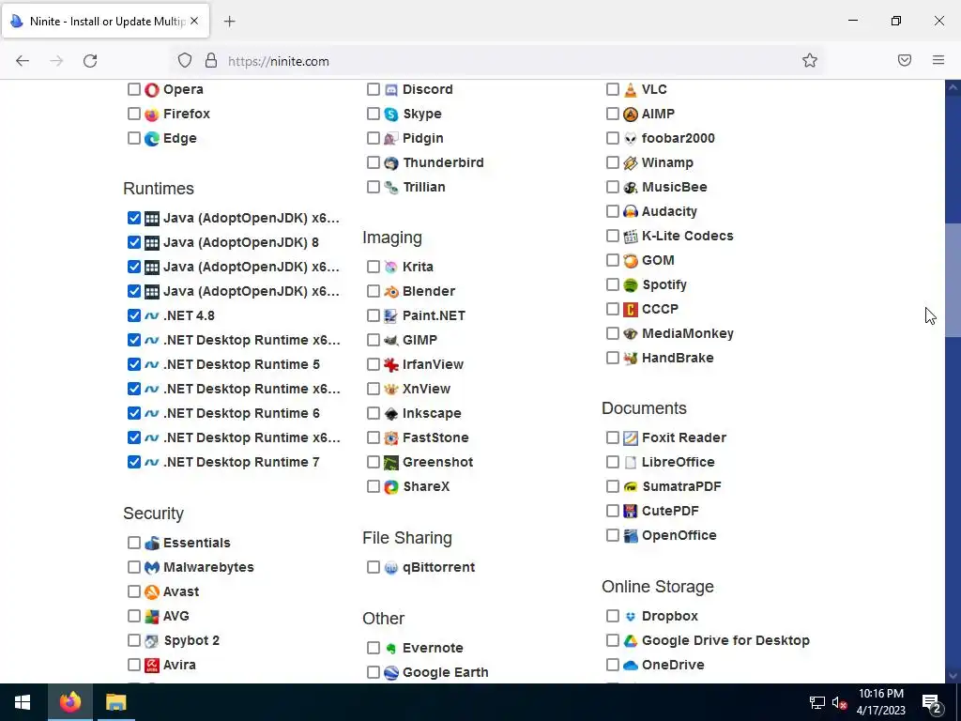Open File Explorer from the taskbar
The width and height of the screenshot is (961, 721).
click(x=115, y=702)
